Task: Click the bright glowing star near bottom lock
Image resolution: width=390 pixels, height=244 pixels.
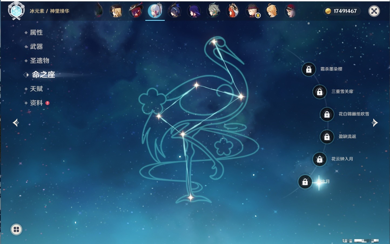Action: point(319,183)
